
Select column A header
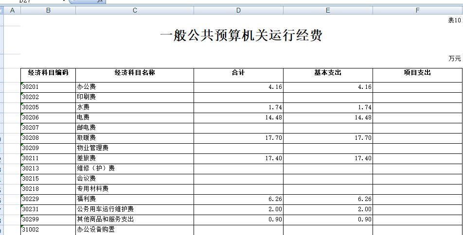[12, 10]
